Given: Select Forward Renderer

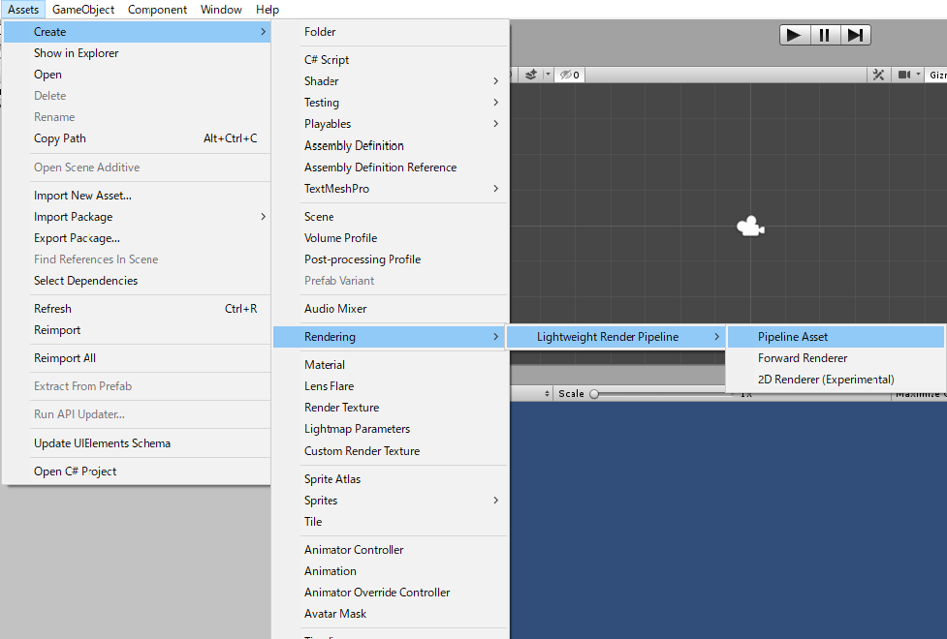Looking at the screenshot, I should 836,358.
